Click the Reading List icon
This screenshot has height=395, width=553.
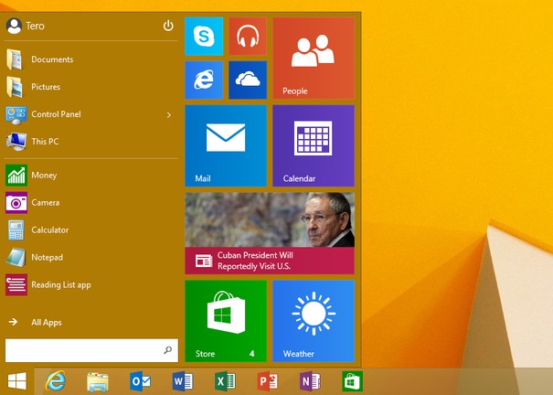pos(16,284)
